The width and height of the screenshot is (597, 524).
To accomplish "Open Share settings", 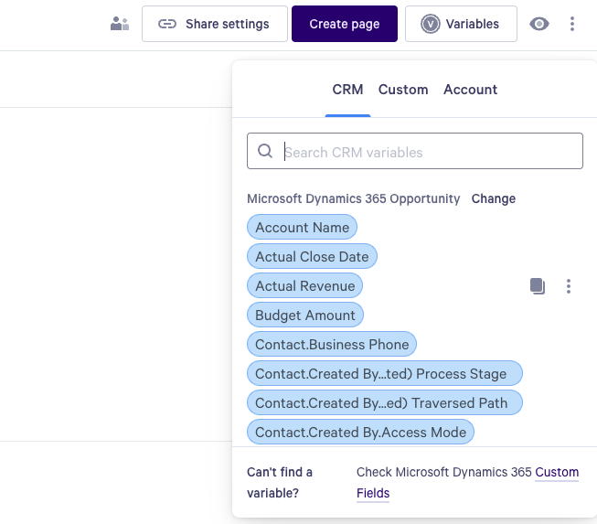I will [x=214, y=24].
